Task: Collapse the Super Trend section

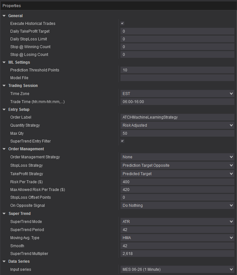Action: click(4, 213)
